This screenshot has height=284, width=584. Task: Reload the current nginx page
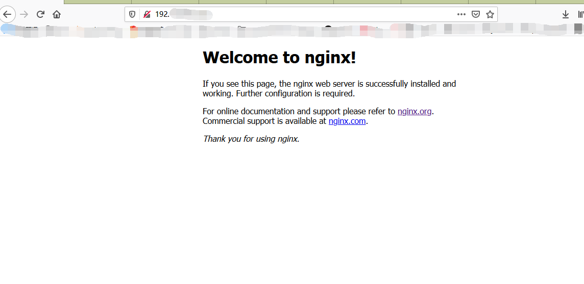pyautogui.click(x=40, y=14)
